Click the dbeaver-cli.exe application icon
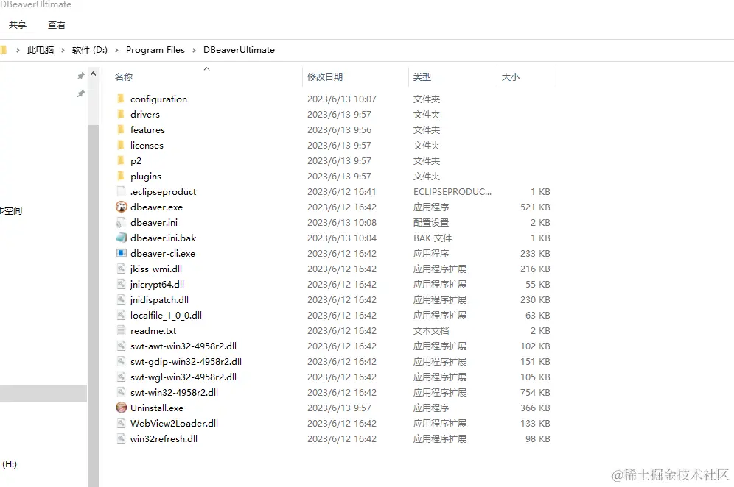Screen dimensions: 734x487 122,253
